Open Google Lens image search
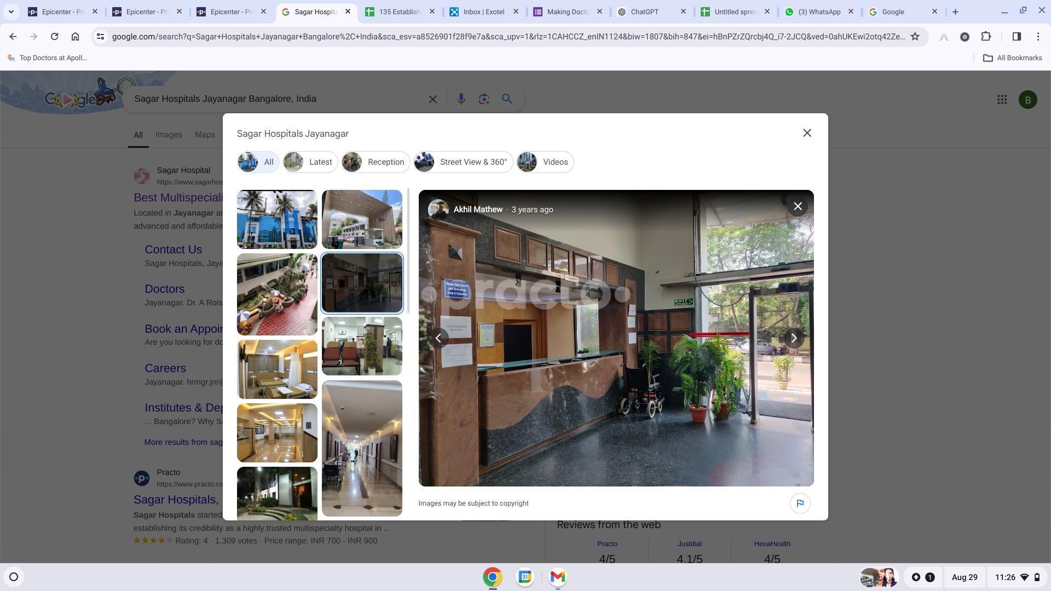 pos(484,99)
